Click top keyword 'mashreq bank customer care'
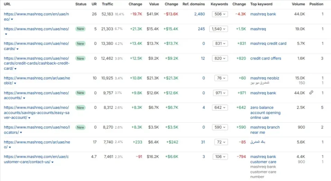 [263, 159]
